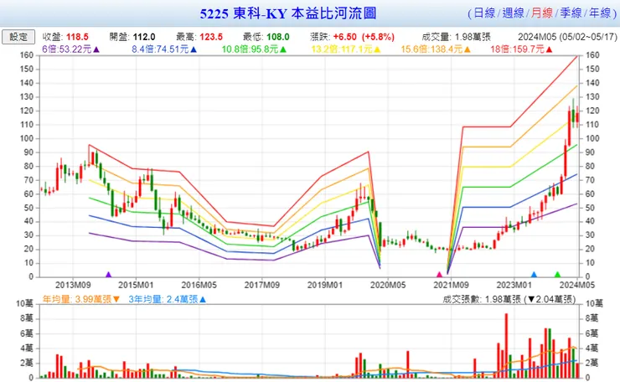Click the 年均量: 3.99萬張 label
Screen dimensions: 620x382
point(77,299)
